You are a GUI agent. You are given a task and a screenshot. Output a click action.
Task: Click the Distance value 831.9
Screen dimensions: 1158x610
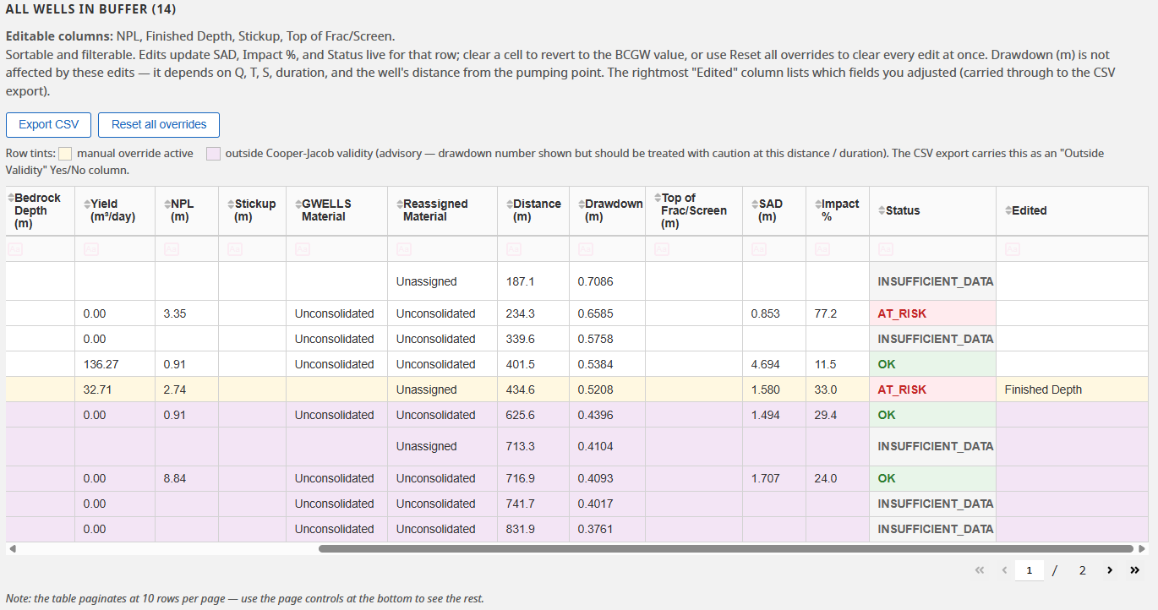point(521,529)
